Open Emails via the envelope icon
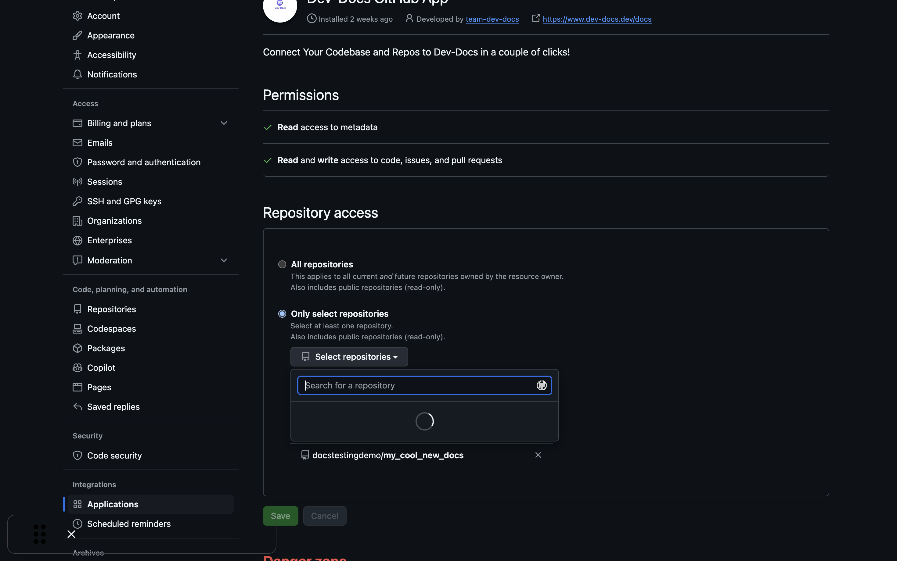Viewport: 897px width, 561px height. click(x=77, y=142)
